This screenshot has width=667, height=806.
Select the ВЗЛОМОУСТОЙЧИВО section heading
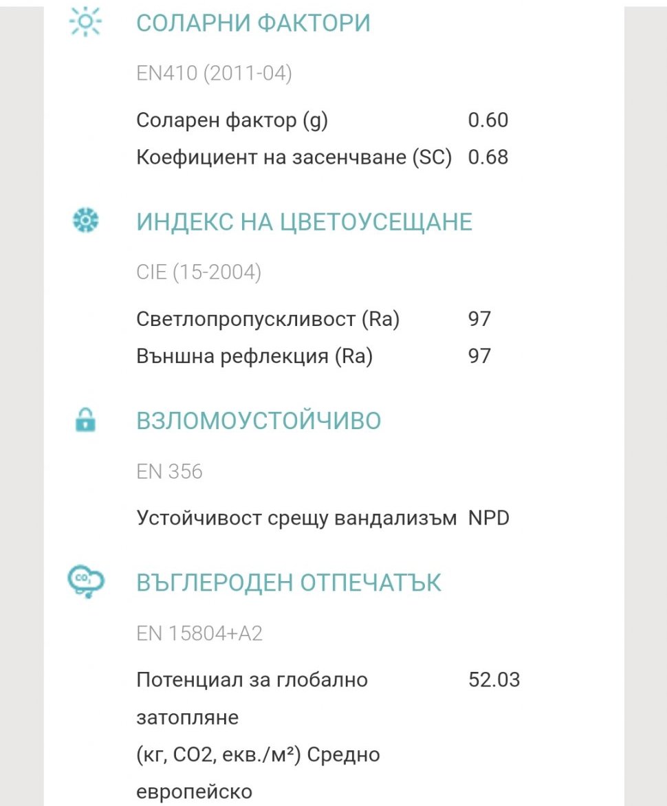(x=259, y=421)
